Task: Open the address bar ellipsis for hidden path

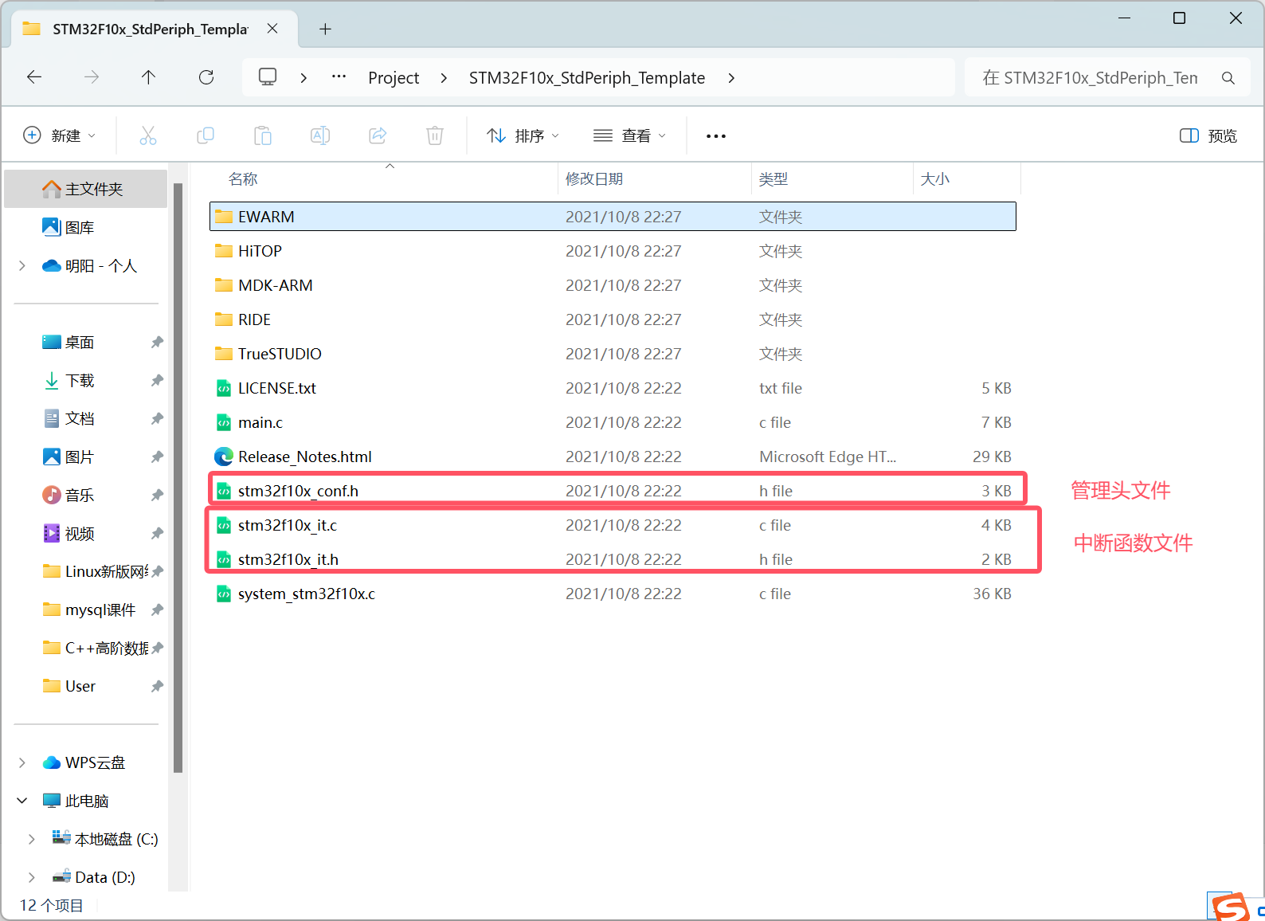Action: [x=339, y=77]
